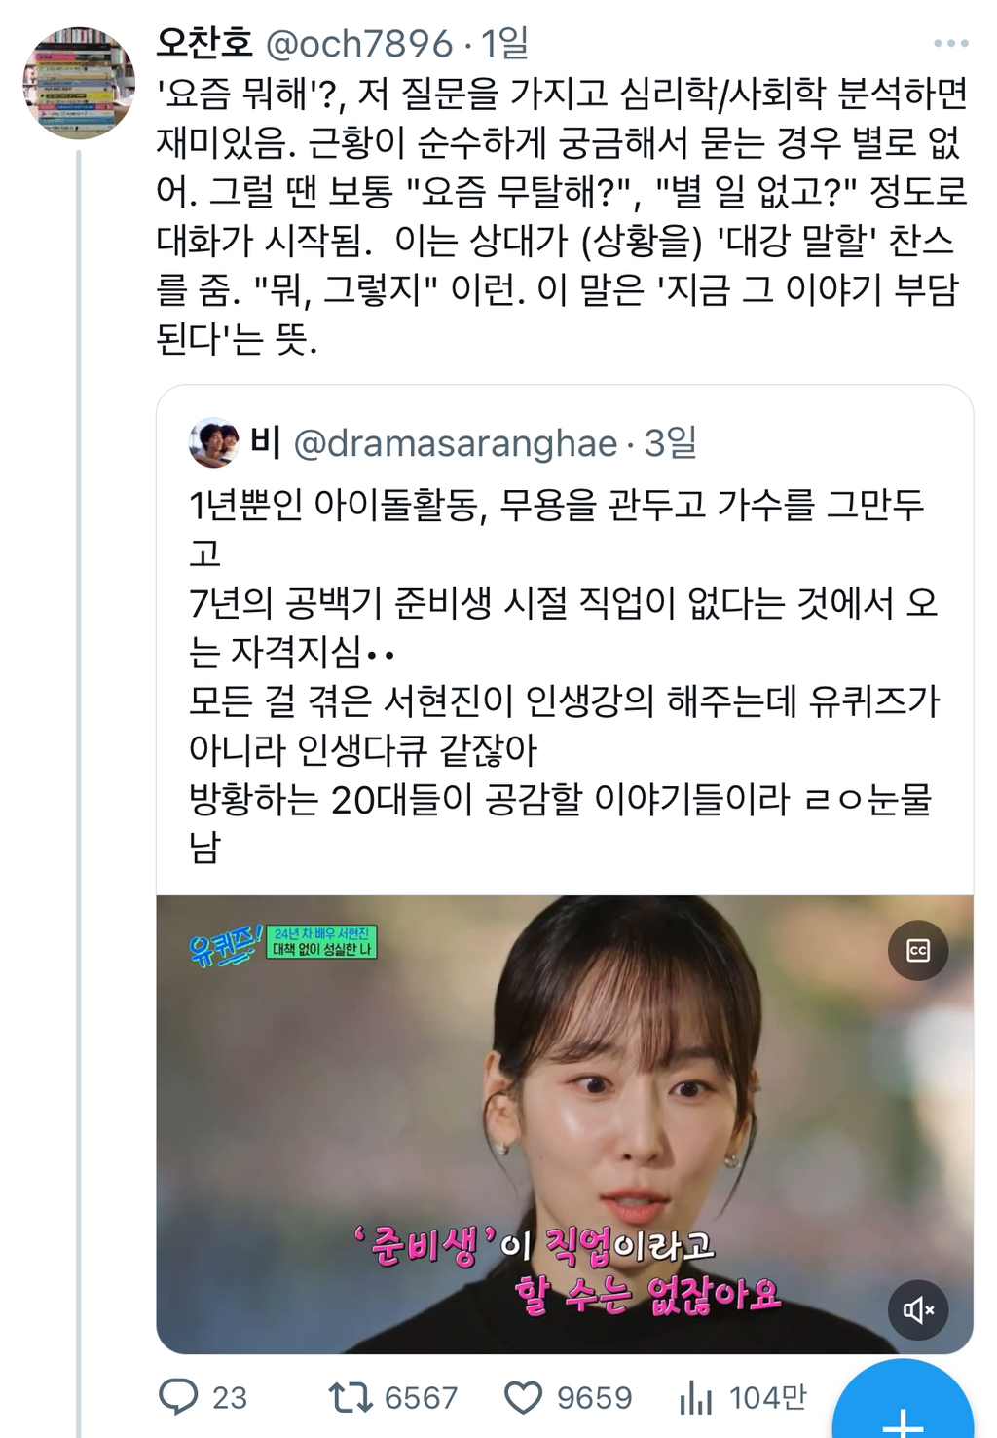Open the 3일 timestamp in quoted tweet

click(671, 443)
